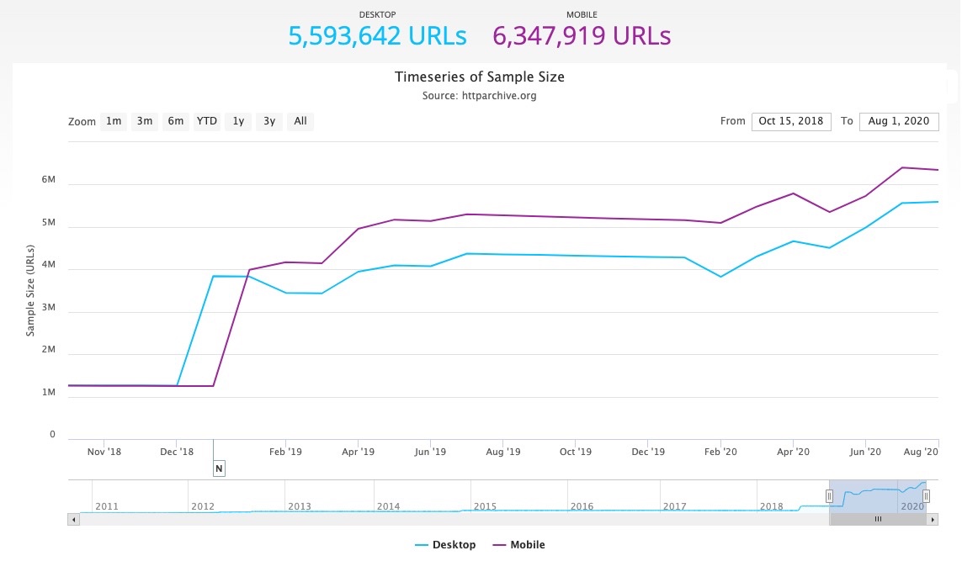Click the left navigator arrow below the chart

(73, 519)
